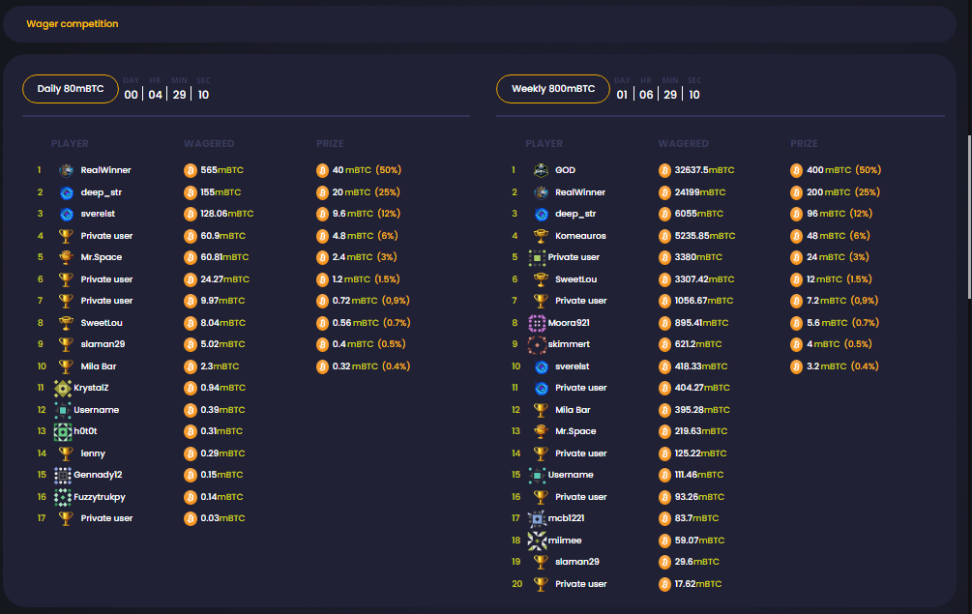
Task: Click GOD's avatar in the weekly leaderboard
Action: point(541,170)
